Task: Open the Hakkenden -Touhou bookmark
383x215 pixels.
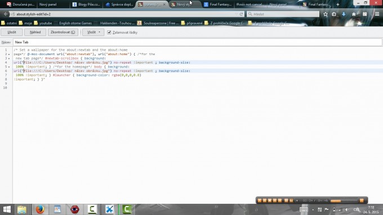Action: (x=115, y=23)
